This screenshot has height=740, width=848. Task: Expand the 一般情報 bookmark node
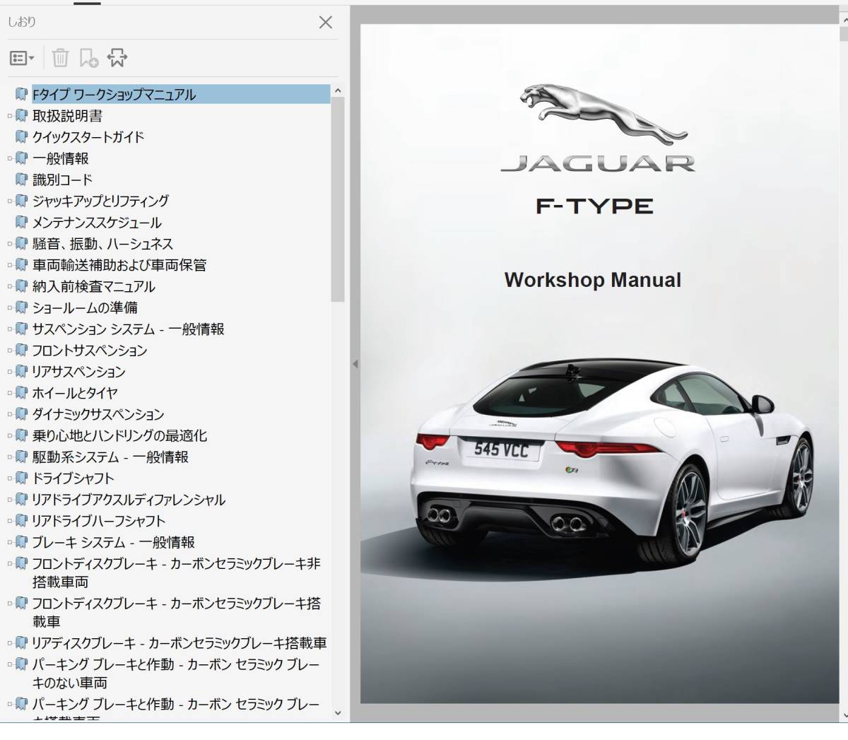click(10, 158)
